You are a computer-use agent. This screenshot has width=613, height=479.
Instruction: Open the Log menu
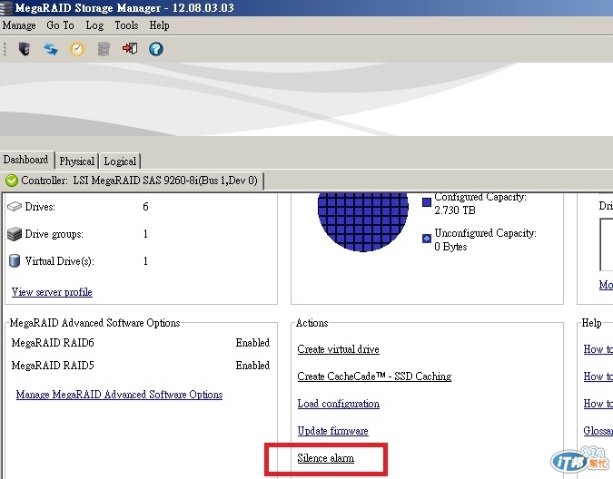coord(94,25)
